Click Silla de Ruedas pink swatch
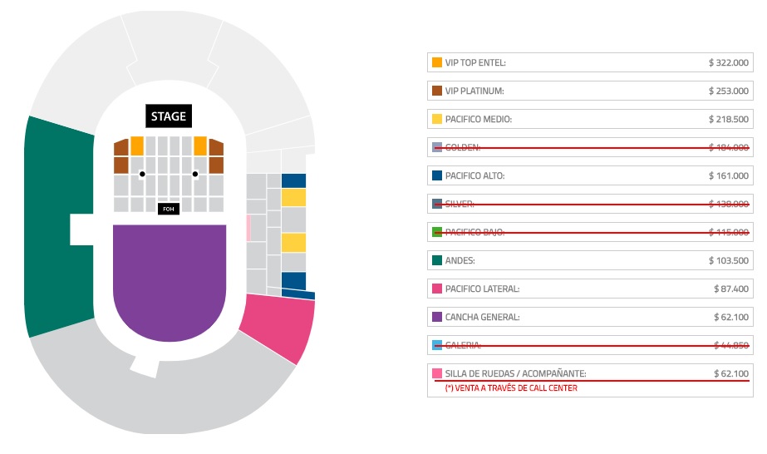This screenshot has height=454, width=767. (x=437, y=373)
